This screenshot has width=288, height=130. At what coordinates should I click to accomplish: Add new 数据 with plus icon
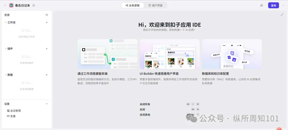(x=47, y=75)
